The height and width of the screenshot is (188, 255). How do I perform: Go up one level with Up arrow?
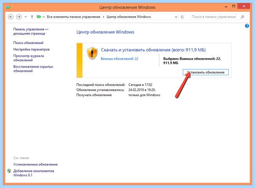click(32, 17)
